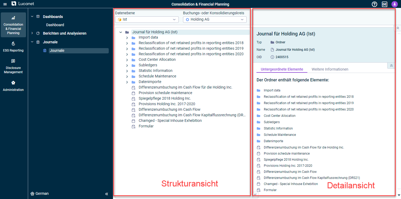Expand Berichten und Analysieren group

(x=32, y=33)
